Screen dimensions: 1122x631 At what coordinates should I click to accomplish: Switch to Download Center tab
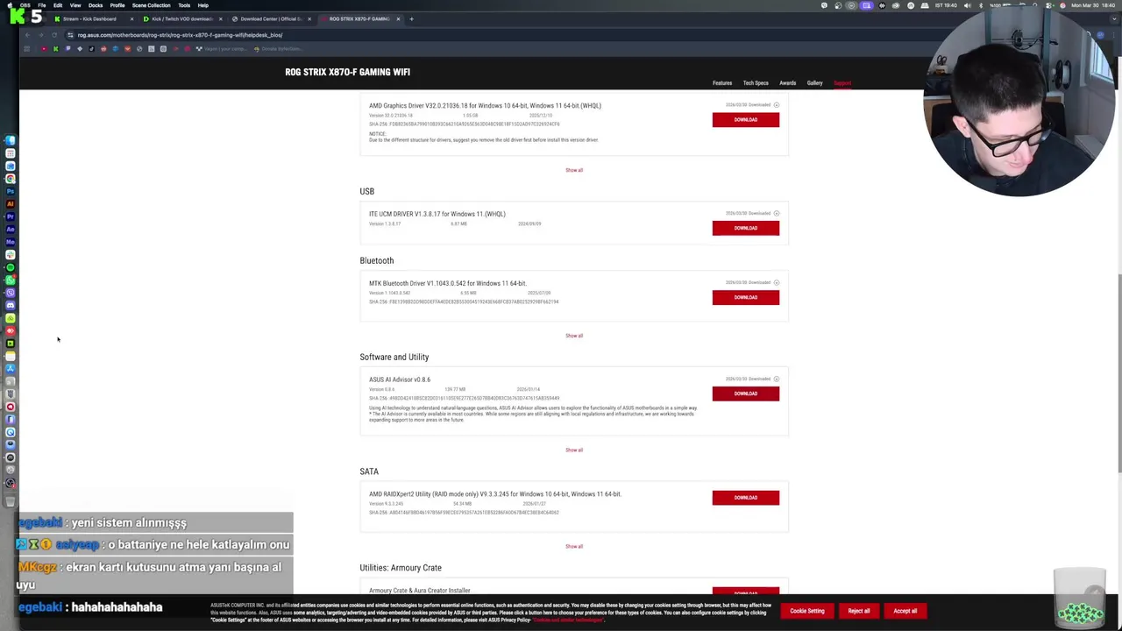271,18
